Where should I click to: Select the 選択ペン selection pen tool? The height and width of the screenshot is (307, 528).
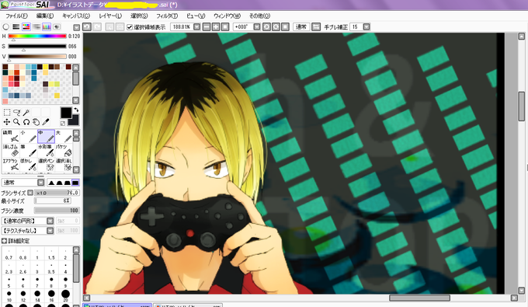pos(46,165)
